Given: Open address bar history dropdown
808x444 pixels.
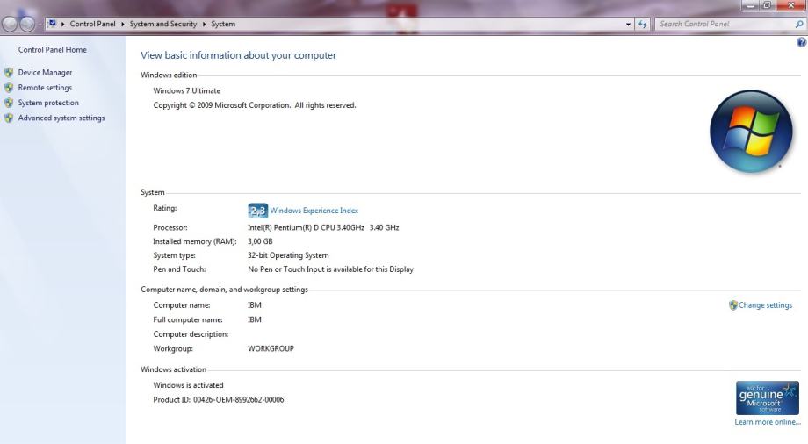Looking at the screenshot, I should click(628, 25).
